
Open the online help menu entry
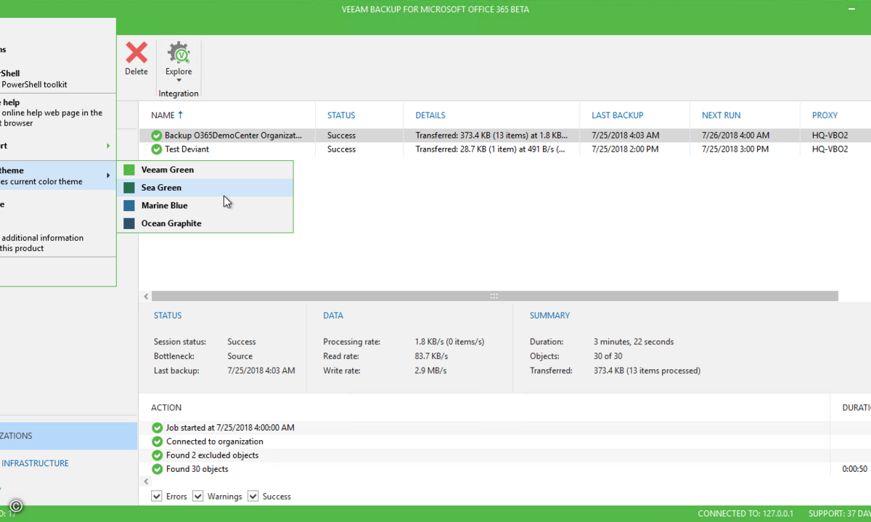(x=57, y=112)
